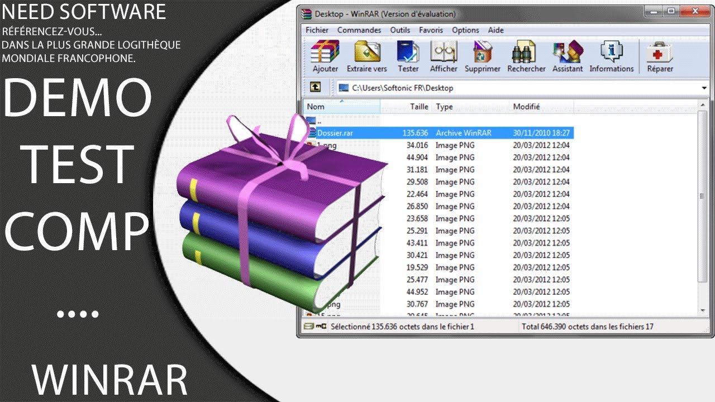Click the WinRAR title bar app icon
The width and height of the screenshot is (715, 402).
tap(306, 14)
